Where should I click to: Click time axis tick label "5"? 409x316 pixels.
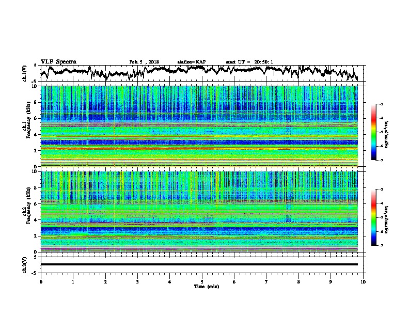[202, 282]
